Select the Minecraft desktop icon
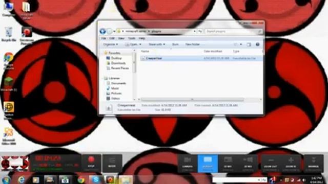This screenshot has width=328, height=184. (x=9, y=84)
